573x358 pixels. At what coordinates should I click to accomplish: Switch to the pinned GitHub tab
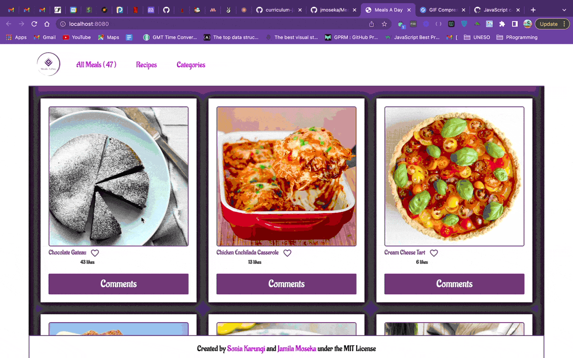(x=166, y=10)
